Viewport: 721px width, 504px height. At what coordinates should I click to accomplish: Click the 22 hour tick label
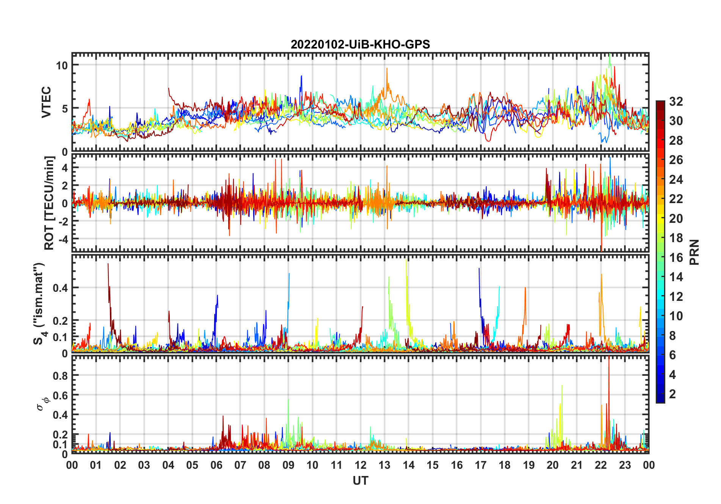pyautogui.click(x=601, y=465)
